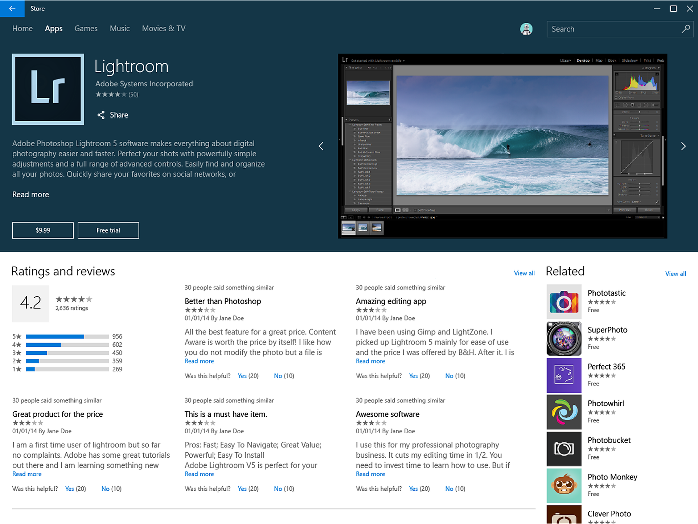Screen dimensions: 698x524
Task: Select the Apps tab
Action: 54,29
